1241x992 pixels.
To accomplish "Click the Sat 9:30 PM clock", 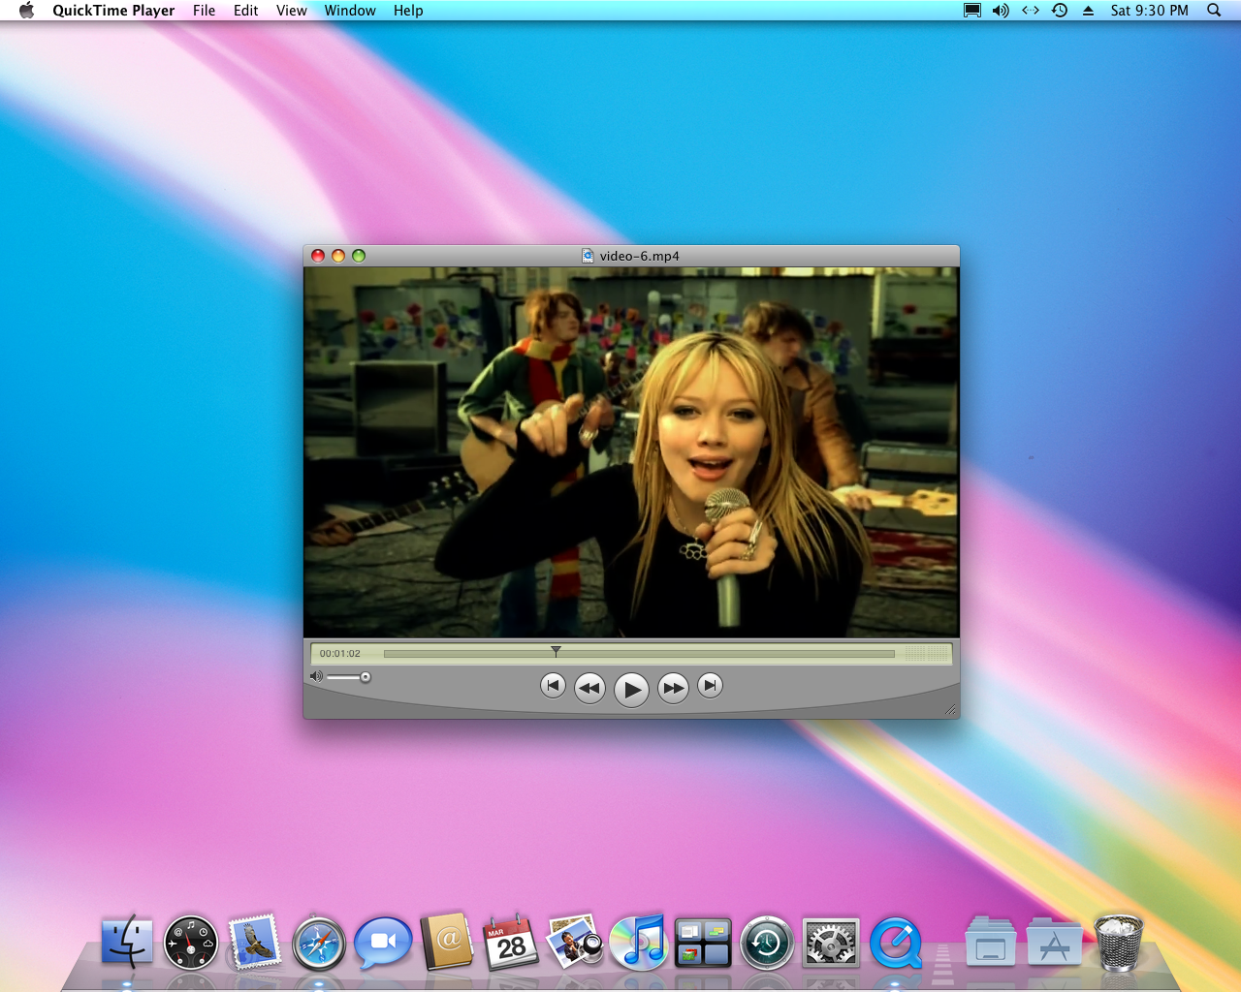I will pos(1149,11).
